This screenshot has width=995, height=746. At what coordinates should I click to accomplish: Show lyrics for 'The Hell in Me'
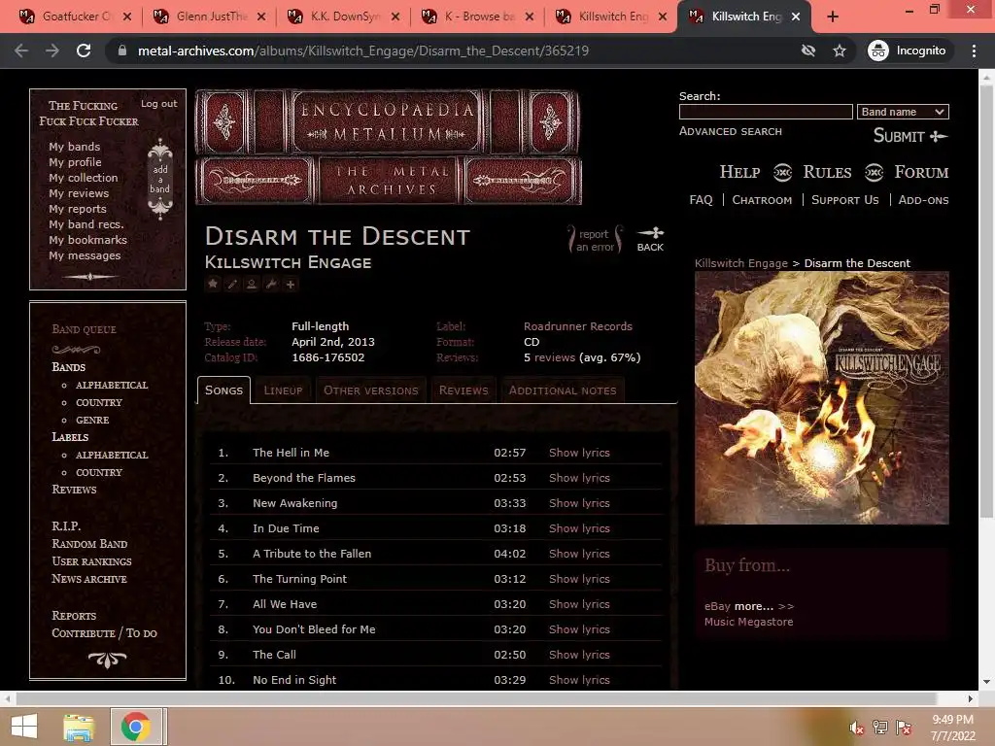tap(579, 453)
